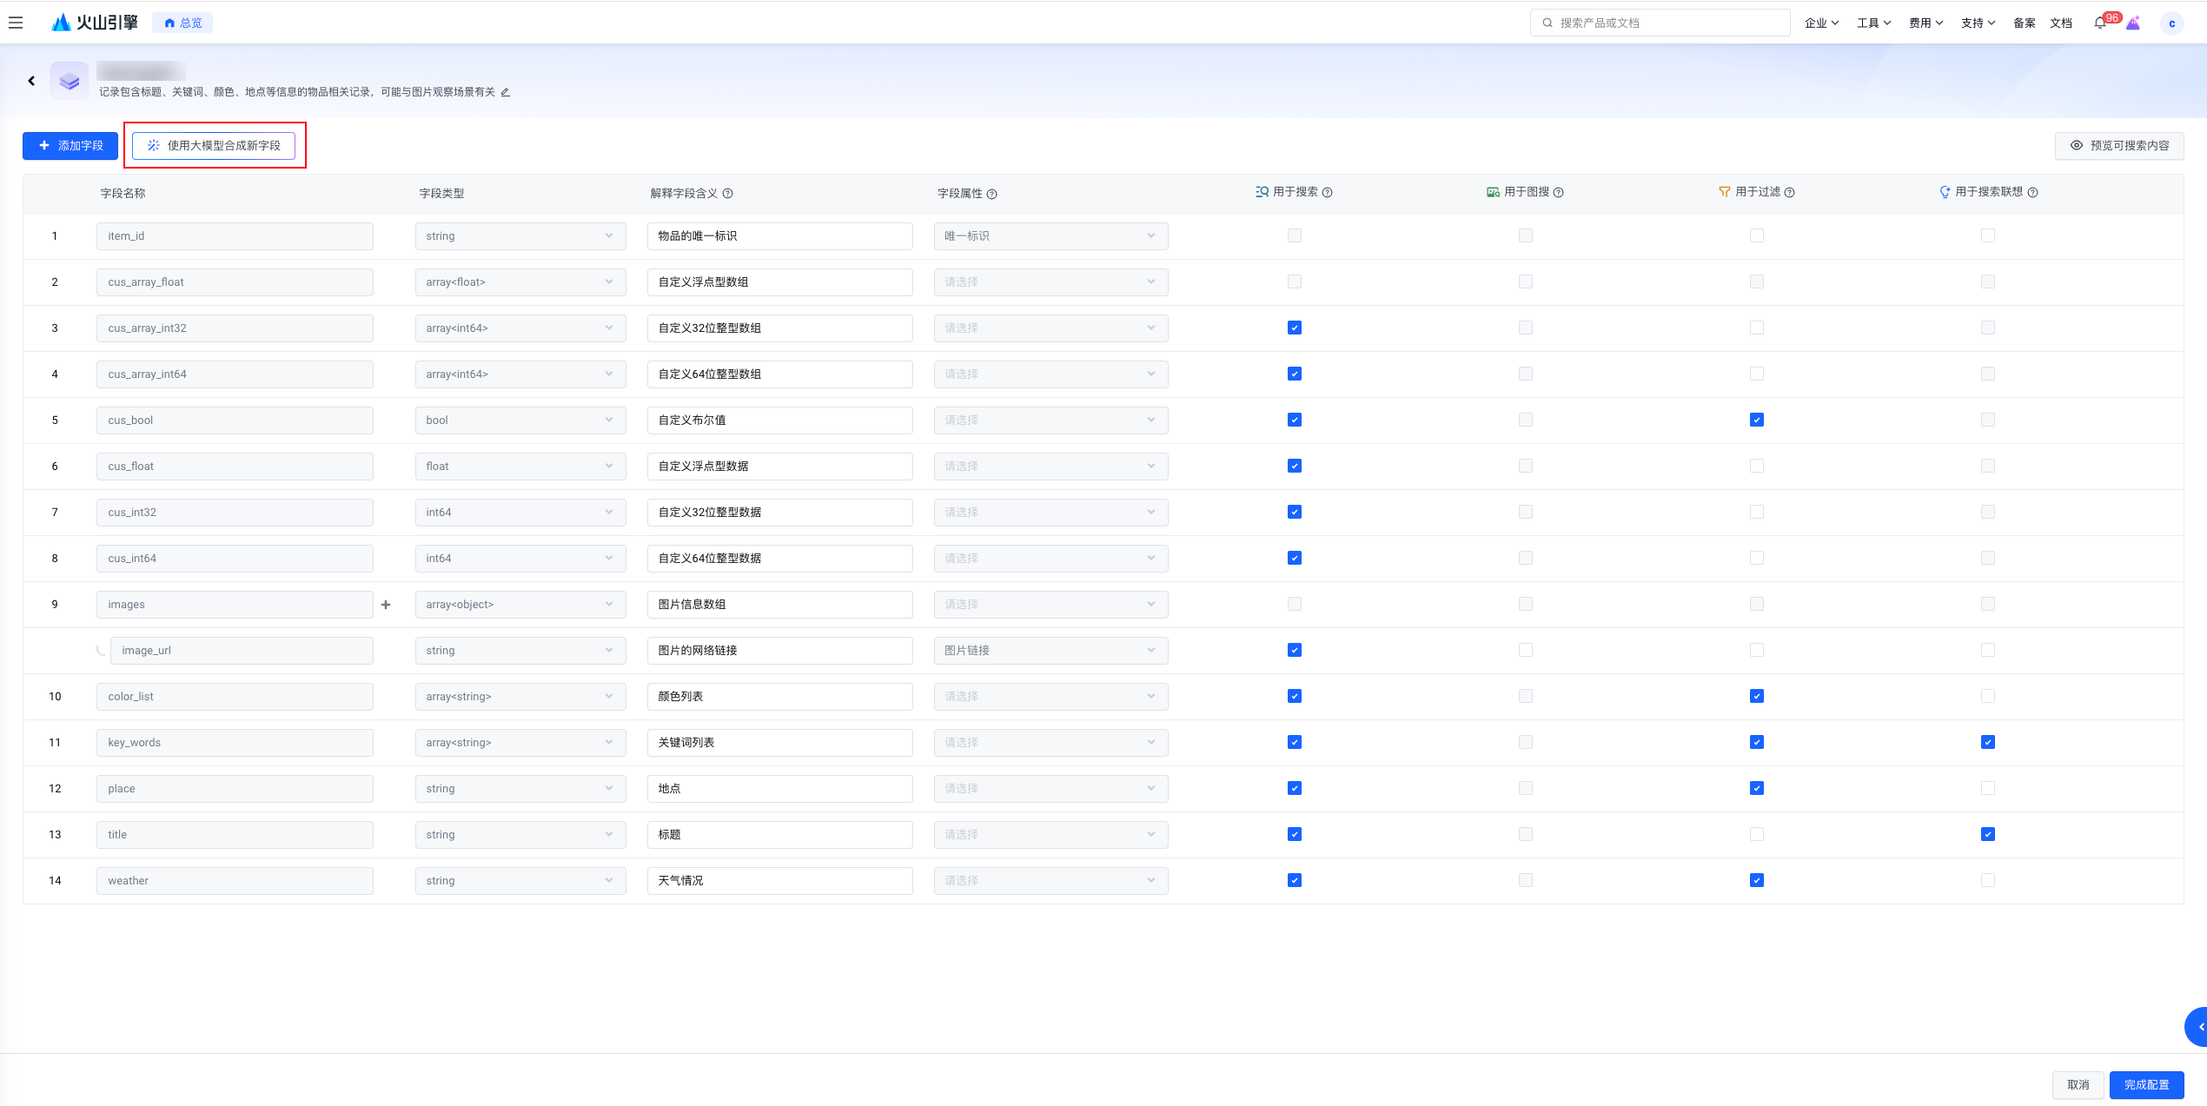Open the hamburger navigation menu
Image resolution: width=2207 pixels, height=1106 pixels.
16,23
